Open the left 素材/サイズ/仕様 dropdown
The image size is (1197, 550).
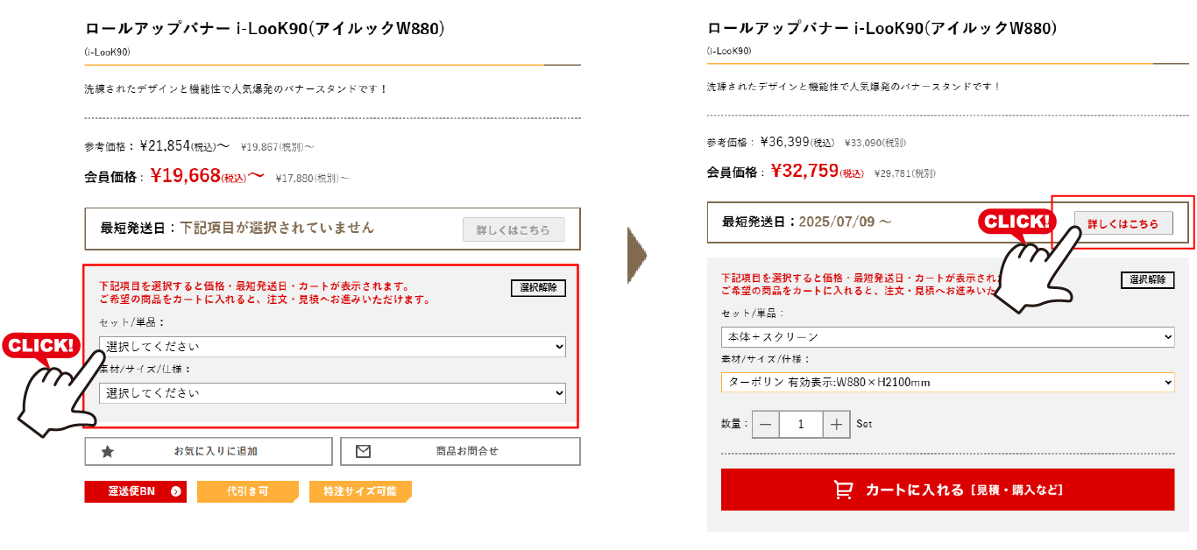click(x=332, y=393)
